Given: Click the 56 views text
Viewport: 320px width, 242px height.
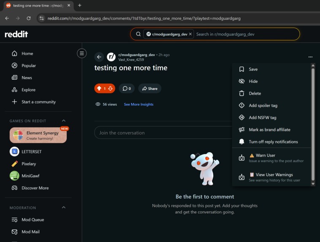Looking at the screenshot, I should pyautogui.click(x=110, y=104).
